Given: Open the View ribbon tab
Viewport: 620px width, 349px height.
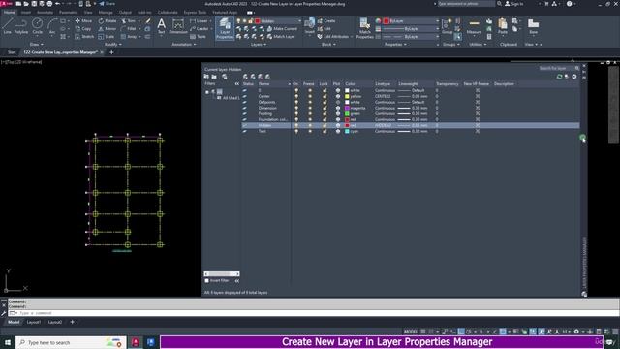Looking at the screenshot, I should (x=88, y=13).
